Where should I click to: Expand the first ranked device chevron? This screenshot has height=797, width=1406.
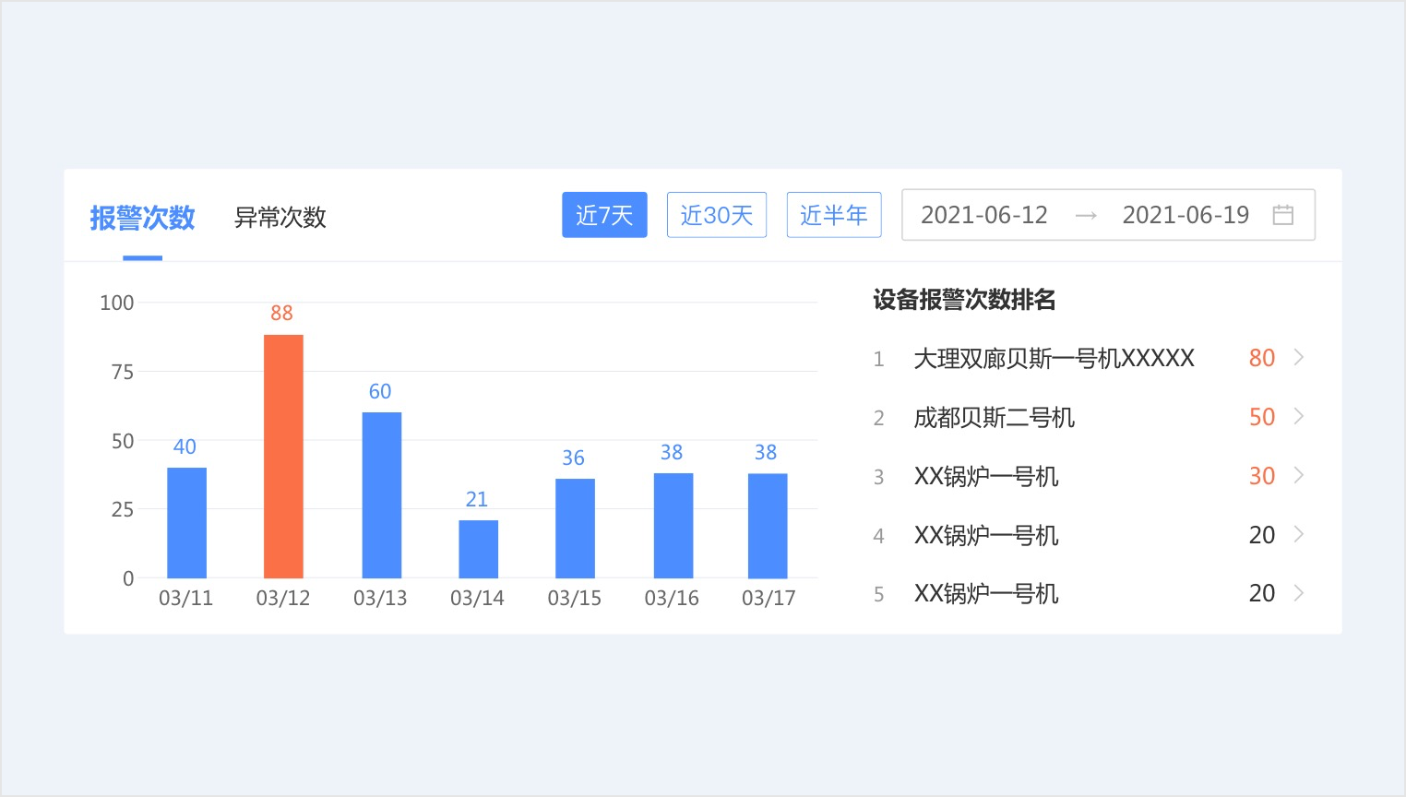tap(1299, 358)
